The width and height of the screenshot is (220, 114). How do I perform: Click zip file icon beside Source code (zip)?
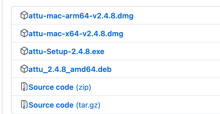click(24, 87)
